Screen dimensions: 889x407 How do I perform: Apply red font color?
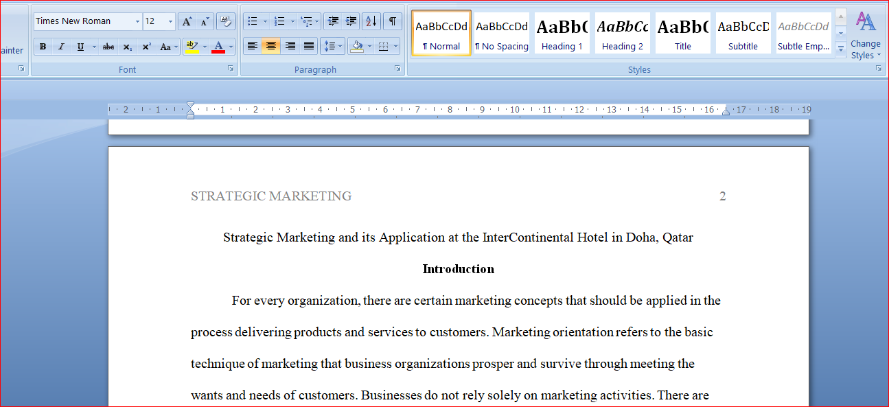[x=218, y=47]
